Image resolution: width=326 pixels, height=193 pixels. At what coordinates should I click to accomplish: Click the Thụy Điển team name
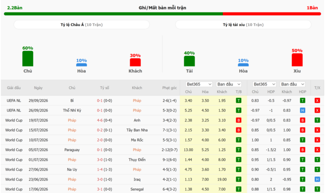[x=137, y=159]
